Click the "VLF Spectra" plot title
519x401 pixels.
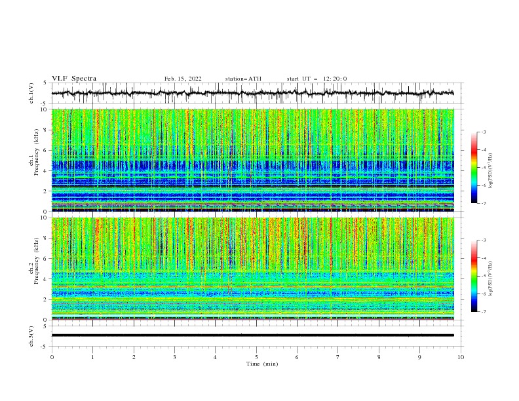[x=74, y=79]
